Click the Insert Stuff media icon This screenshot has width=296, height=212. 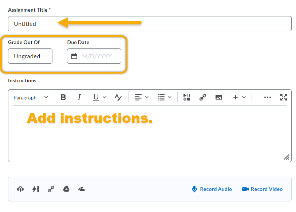pos(187,97)
